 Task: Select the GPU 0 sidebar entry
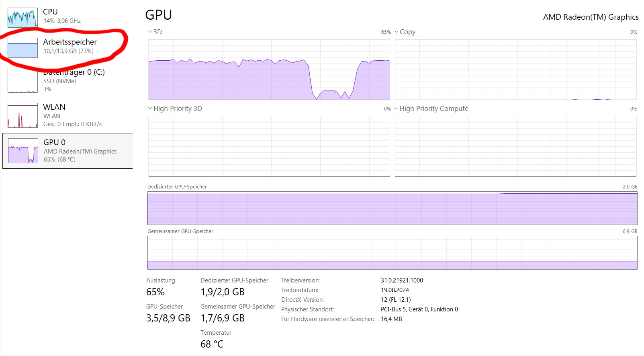(x=80, y=151)
